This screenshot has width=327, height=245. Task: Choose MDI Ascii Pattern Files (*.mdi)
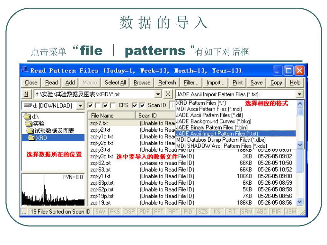(x=236, y=109)
